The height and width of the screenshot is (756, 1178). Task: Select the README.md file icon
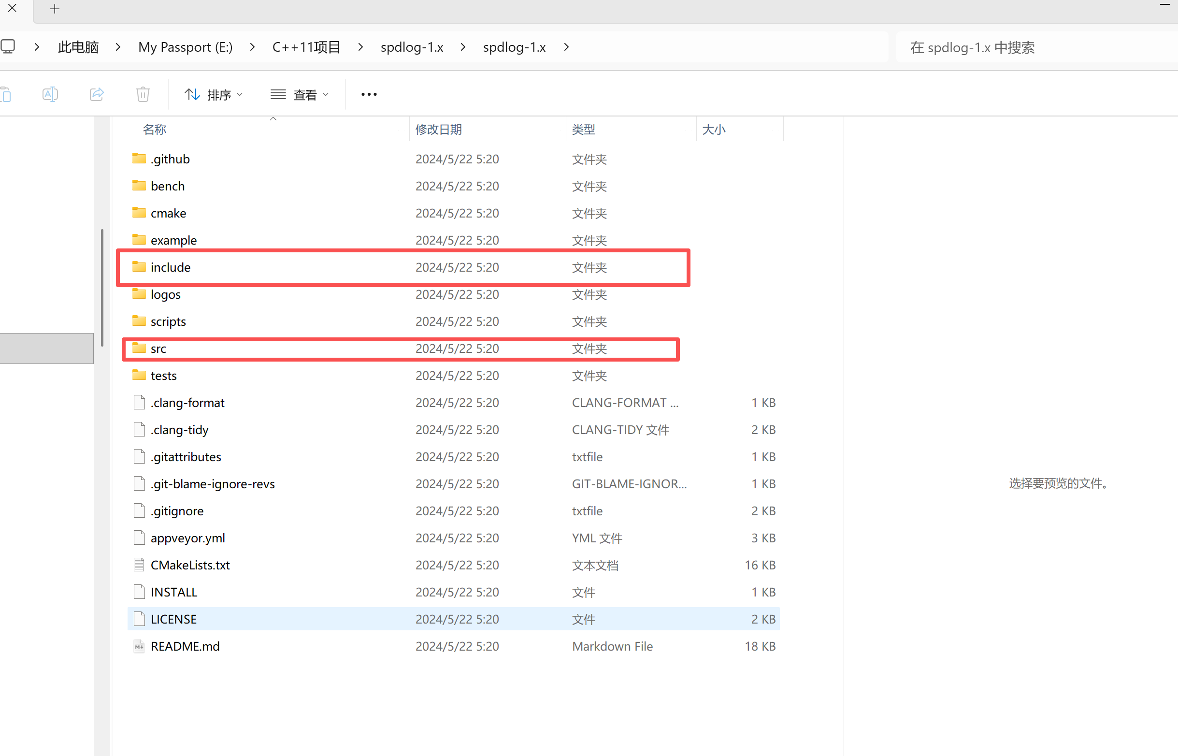pyautogui.click(x=139, y=646)
